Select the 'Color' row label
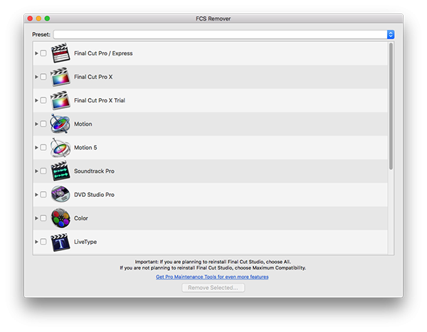 81,218
